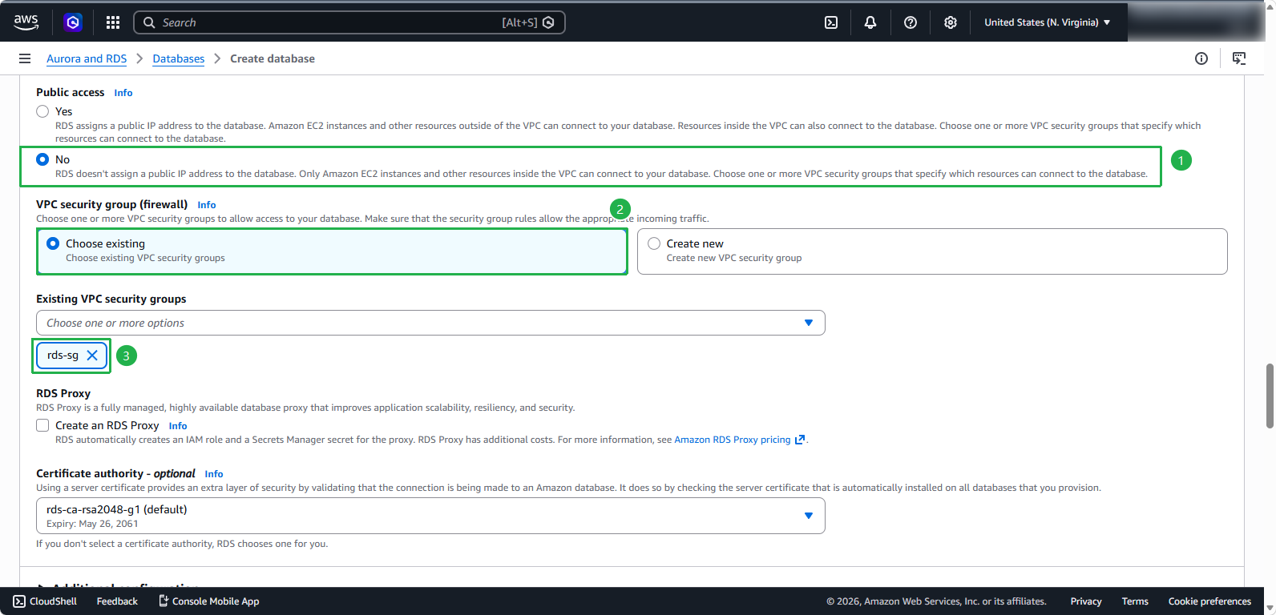Click the purple Amazon Q icon in header
1276x615 pixels.
[73, 22]
